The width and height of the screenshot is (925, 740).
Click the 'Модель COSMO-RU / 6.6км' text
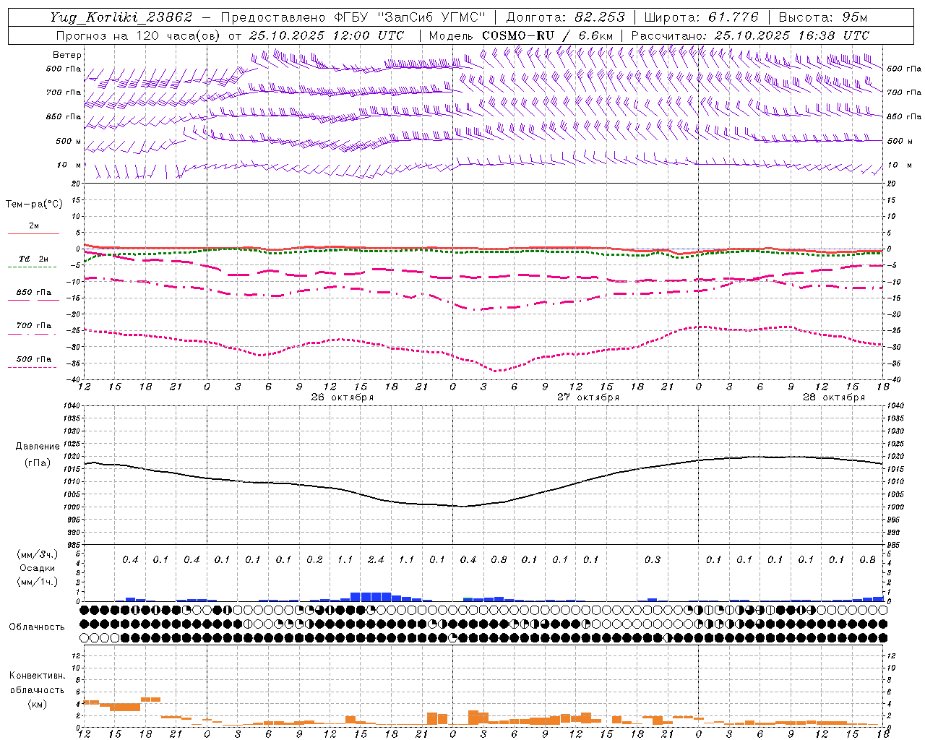point(521,35)
